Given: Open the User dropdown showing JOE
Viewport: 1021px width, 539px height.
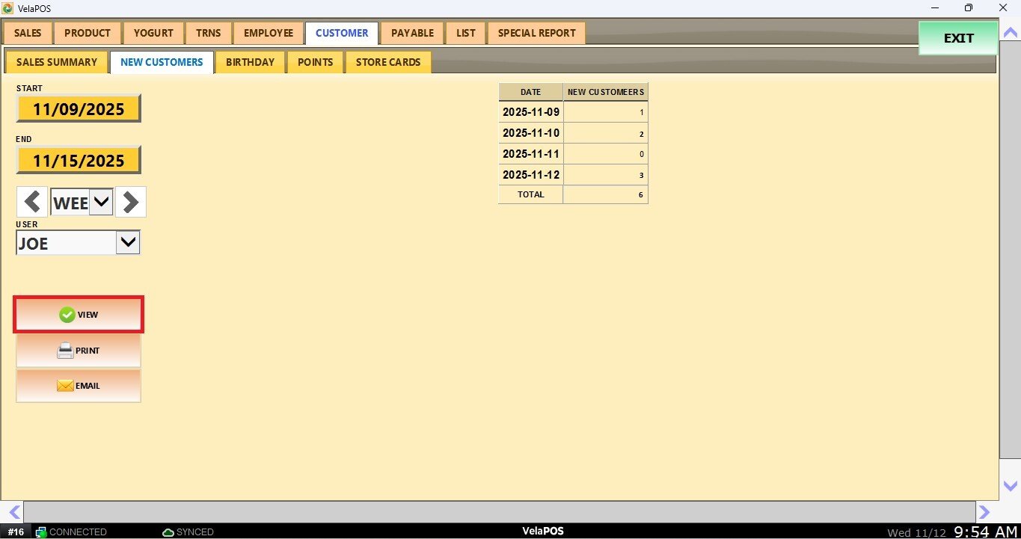Looking at the screenshot, I should [128, 242].
